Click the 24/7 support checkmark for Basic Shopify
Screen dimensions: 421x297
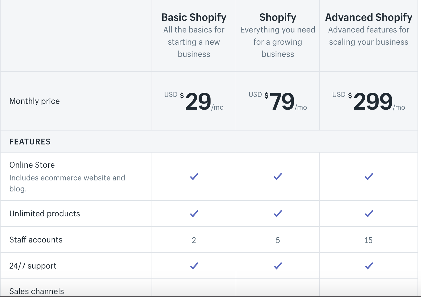[194, 266]
